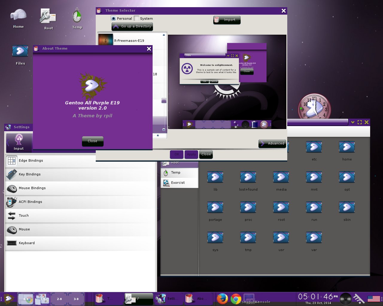Open Mouse Bindings settings
The width and height of the screenshot is (383, 306).
tap(80, 188)
